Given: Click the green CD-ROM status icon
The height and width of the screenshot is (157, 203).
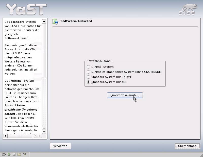Looking at the screenshot, I should tap(9, 154).
